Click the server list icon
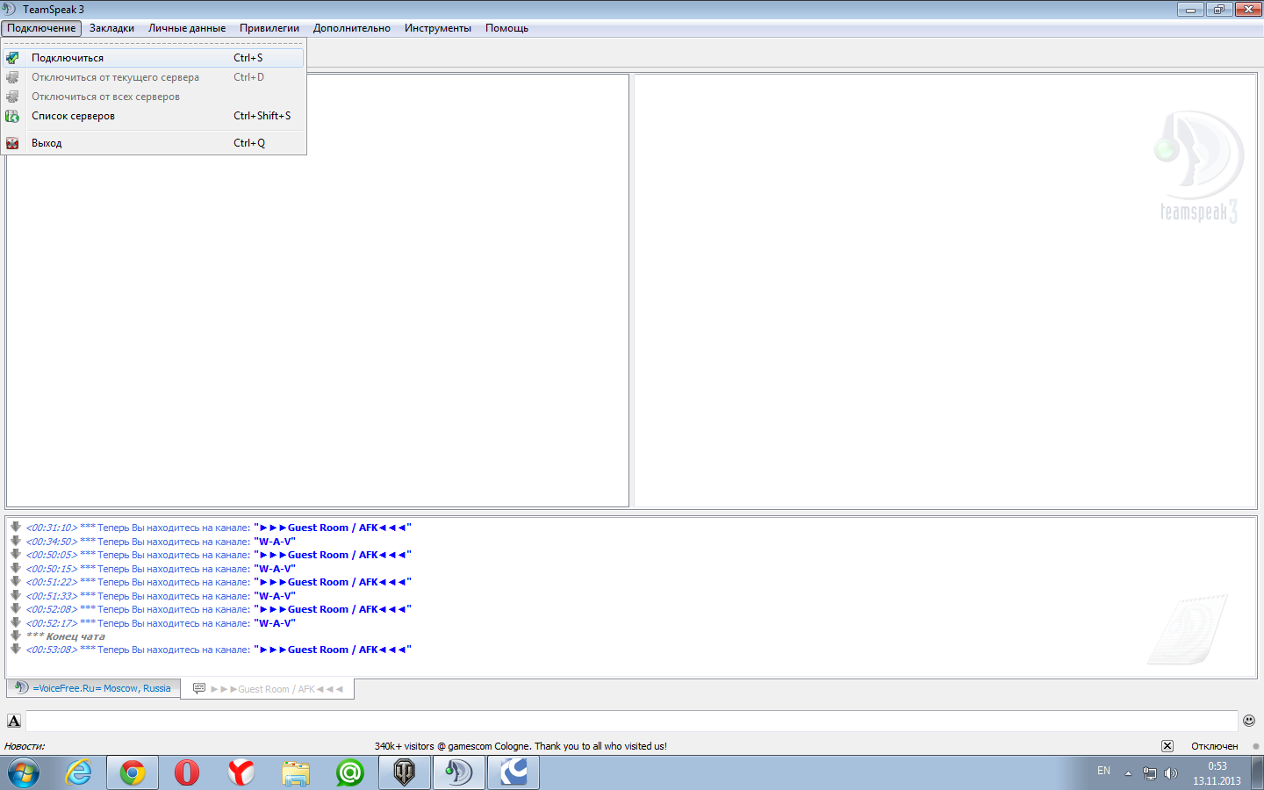Screen dimensions: 1264x790 click(x=12, y=116)
